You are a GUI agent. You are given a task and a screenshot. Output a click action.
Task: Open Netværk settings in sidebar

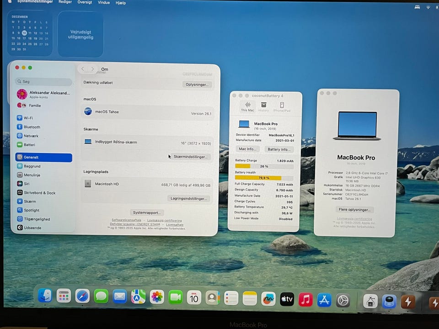coord(43,136)
